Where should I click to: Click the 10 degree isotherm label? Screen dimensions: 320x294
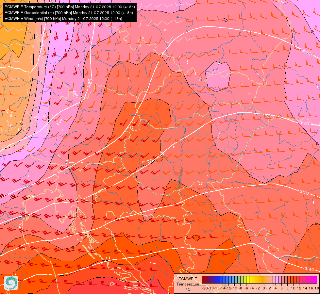(x=137, y=263)
